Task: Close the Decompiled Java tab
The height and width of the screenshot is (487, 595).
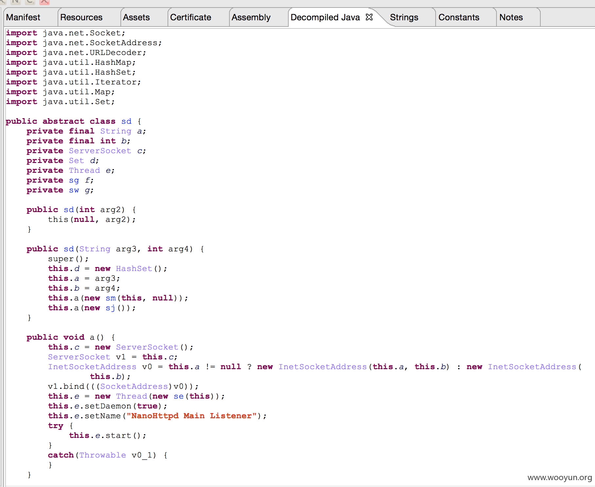Action: (x=369, y=17)
